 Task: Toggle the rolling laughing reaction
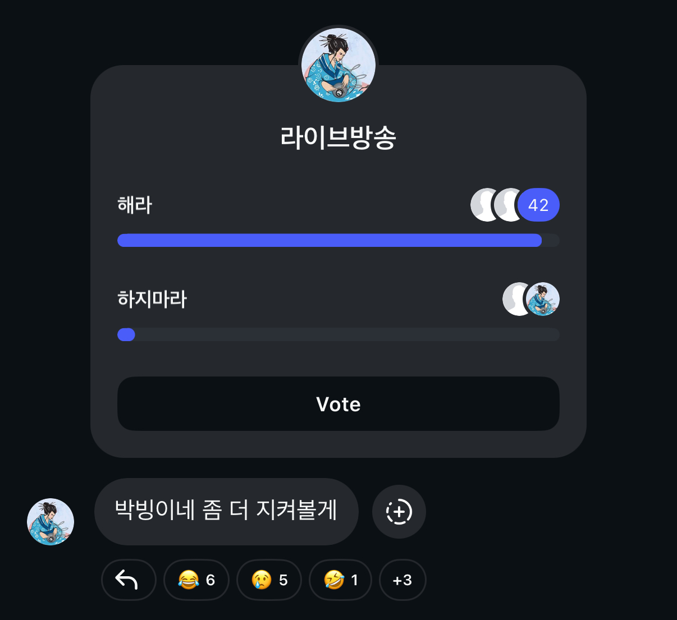(341, 580)
